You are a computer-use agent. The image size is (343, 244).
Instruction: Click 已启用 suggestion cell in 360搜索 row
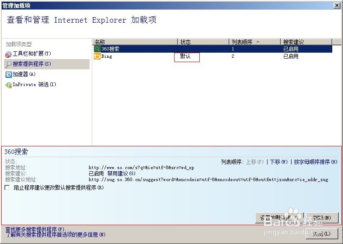pos(291,49)
